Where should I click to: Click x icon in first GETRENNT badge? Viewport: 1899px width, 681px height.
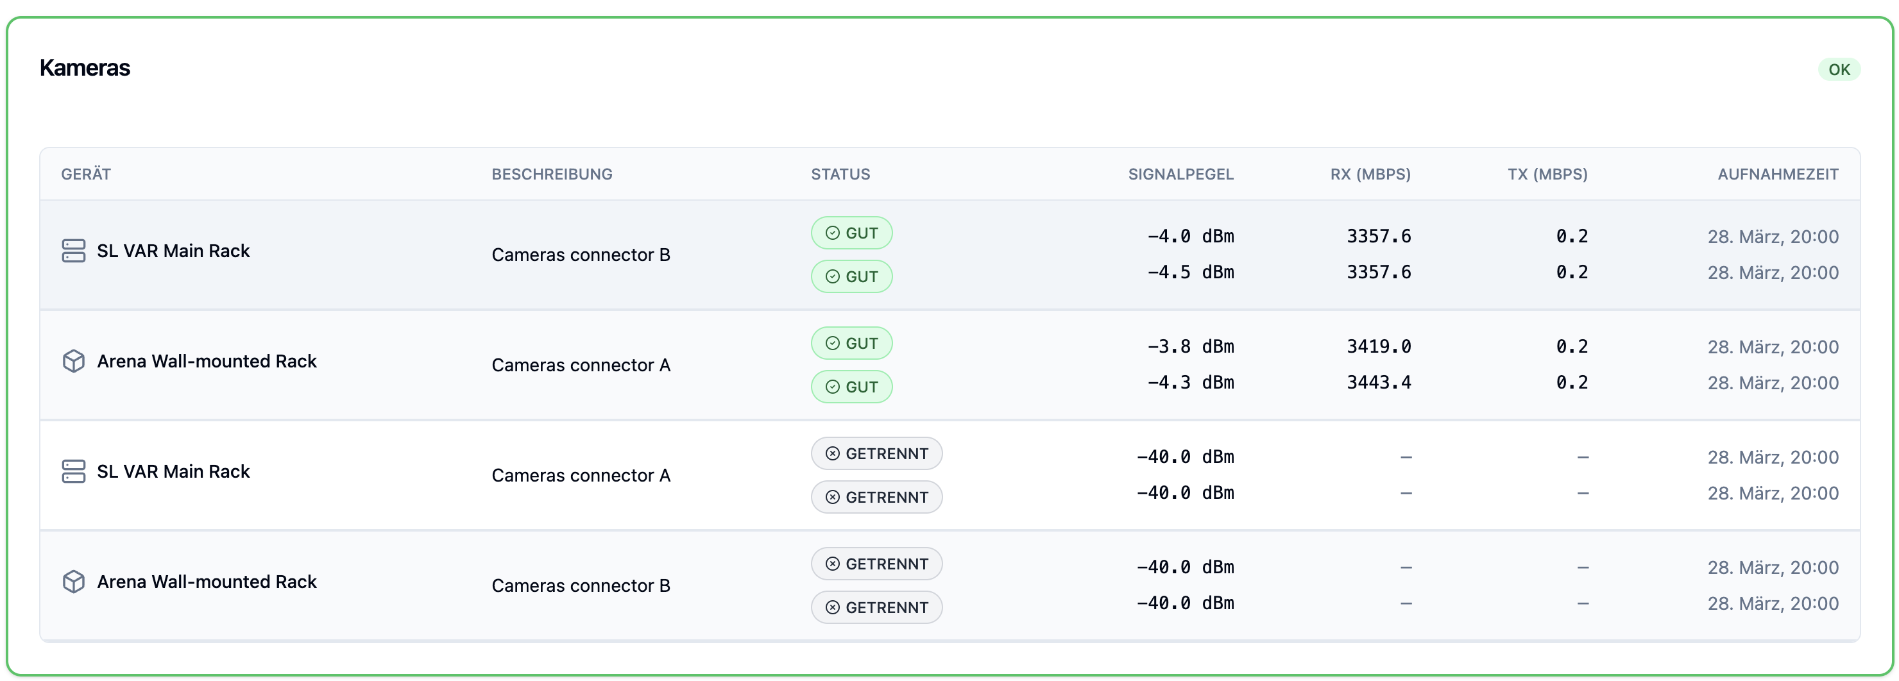click(x=832, y=453)
